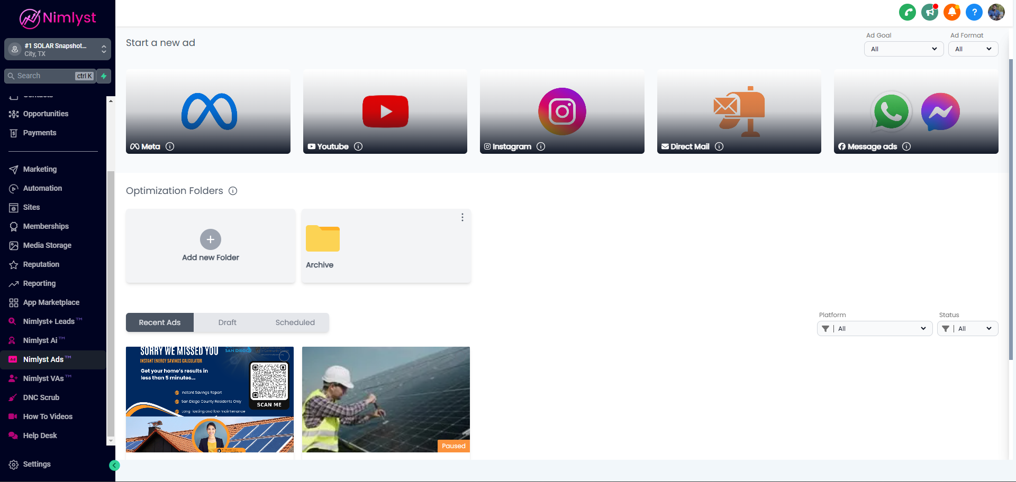Open Media Storage
This screenshot has height=482, width=1016.
(53, 245)
